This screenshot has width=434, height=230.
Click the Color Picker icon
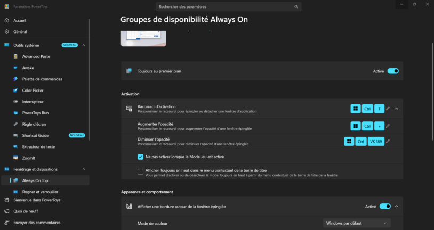16,91
